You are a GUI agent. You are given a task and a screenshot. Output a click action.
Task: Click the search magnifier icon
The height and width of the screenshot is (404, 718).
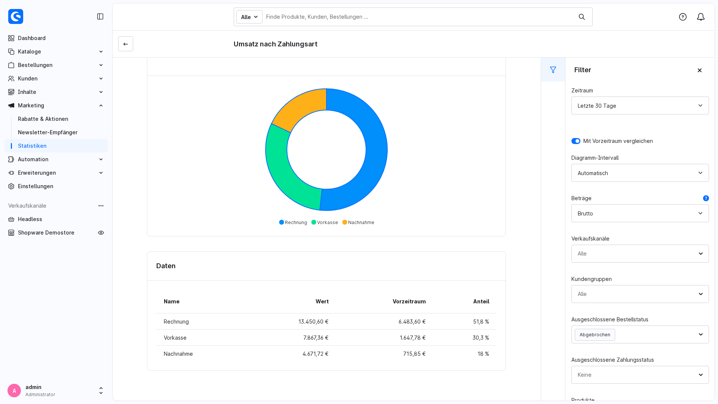coord(582,17)
